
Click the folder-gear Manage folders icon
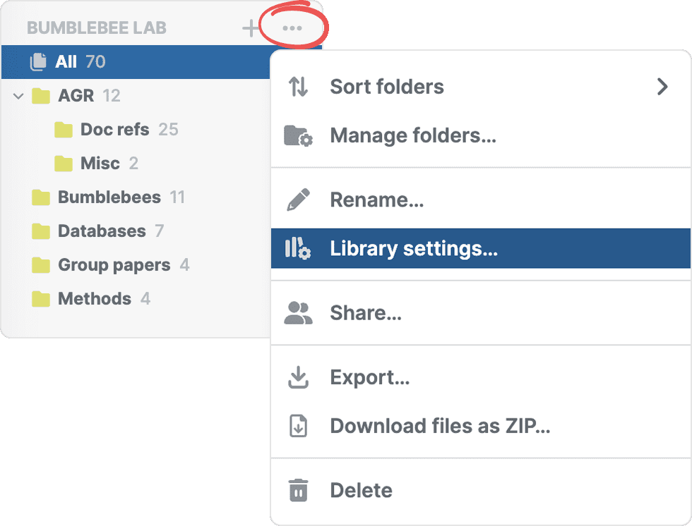298,135
